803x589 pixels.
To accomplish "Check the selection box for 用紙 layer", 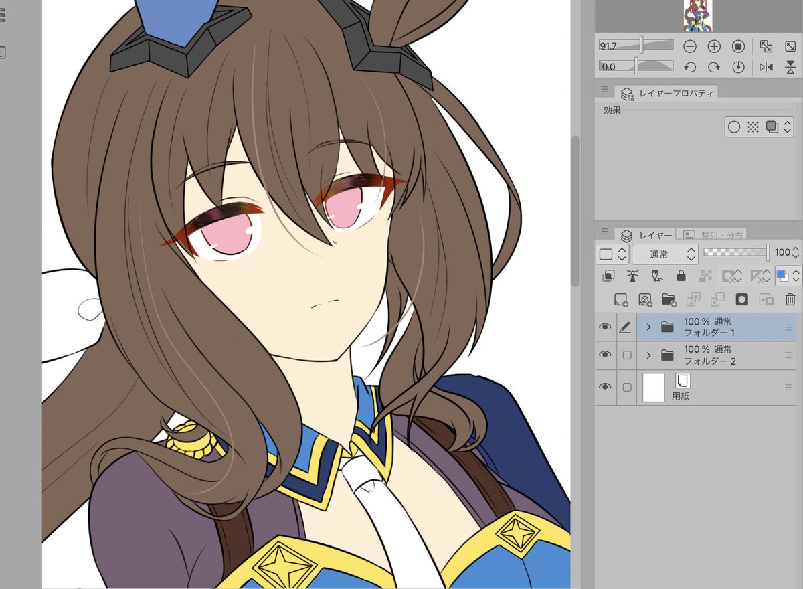I will (x=627, y=387).
